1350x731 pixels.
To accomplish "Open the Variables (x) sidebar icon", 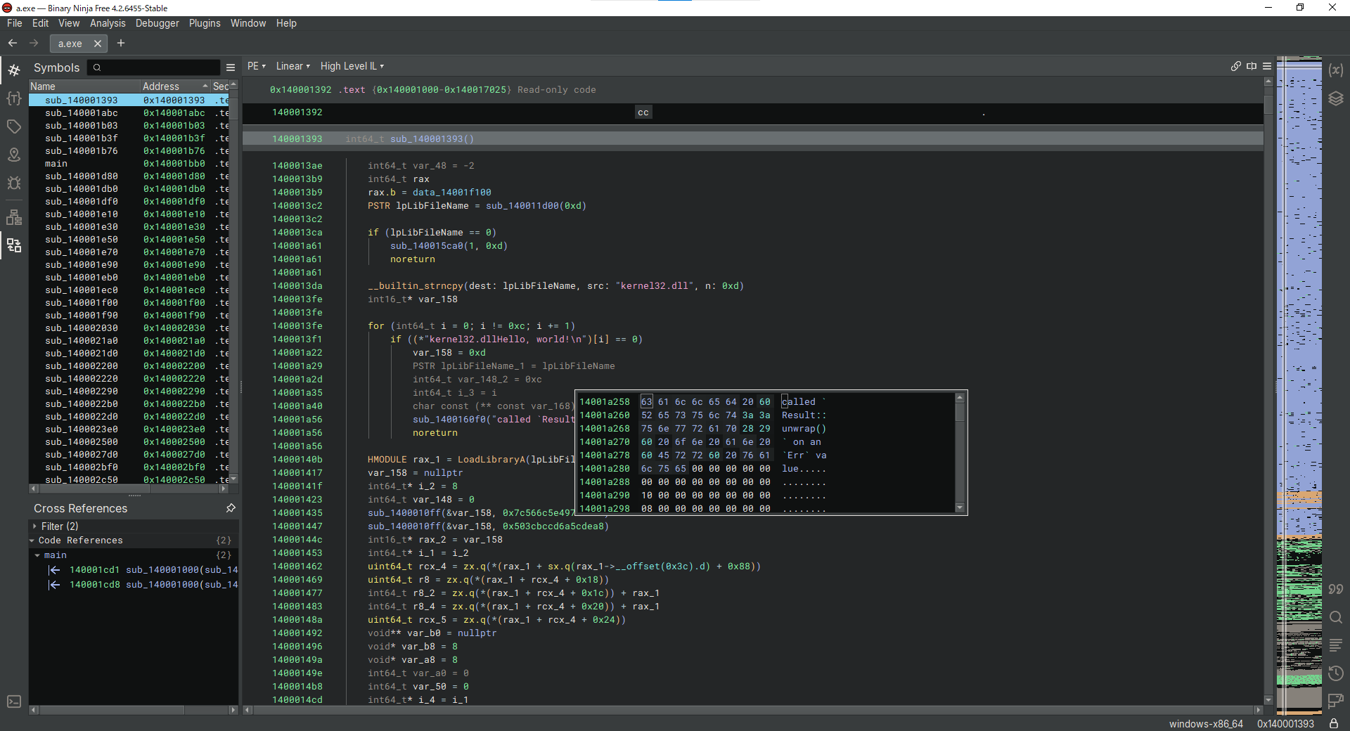I will [x=1336, y=70].
